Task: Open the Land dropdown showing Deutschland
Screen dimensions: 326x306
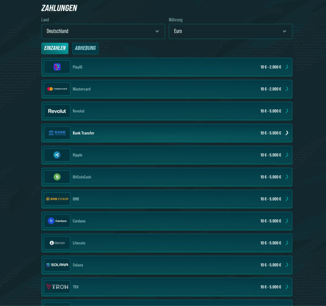Action: (103, 31)
